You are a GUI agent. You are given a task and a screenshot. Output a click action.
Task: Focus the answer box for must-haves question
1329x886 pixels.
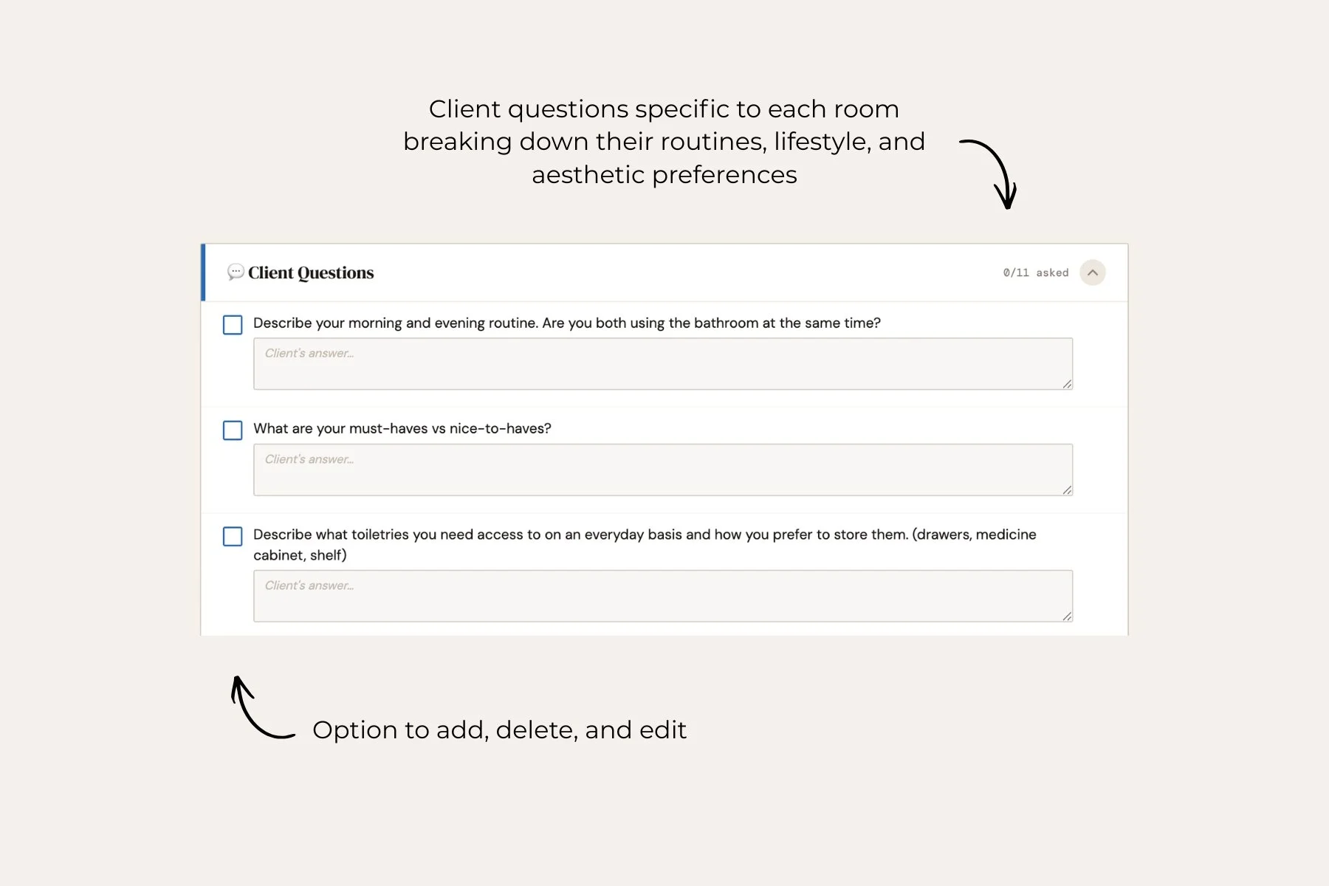[663, 470]
